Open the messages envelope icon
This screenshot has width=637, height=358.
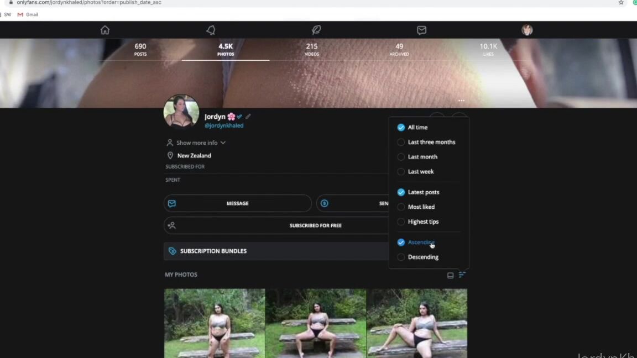(x=421, y=30)
